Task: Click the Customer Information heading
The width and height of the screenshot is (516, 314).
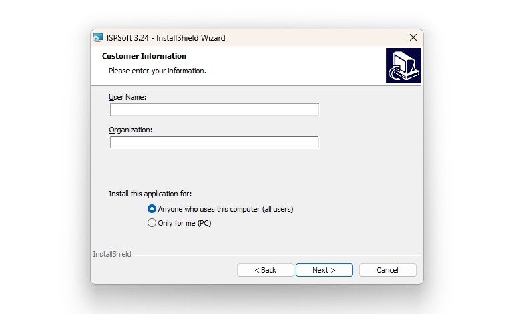Action: click(144, 56)
